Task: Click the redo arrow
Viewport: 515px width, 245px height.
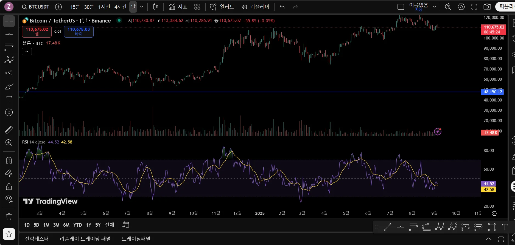Action: 295,7
